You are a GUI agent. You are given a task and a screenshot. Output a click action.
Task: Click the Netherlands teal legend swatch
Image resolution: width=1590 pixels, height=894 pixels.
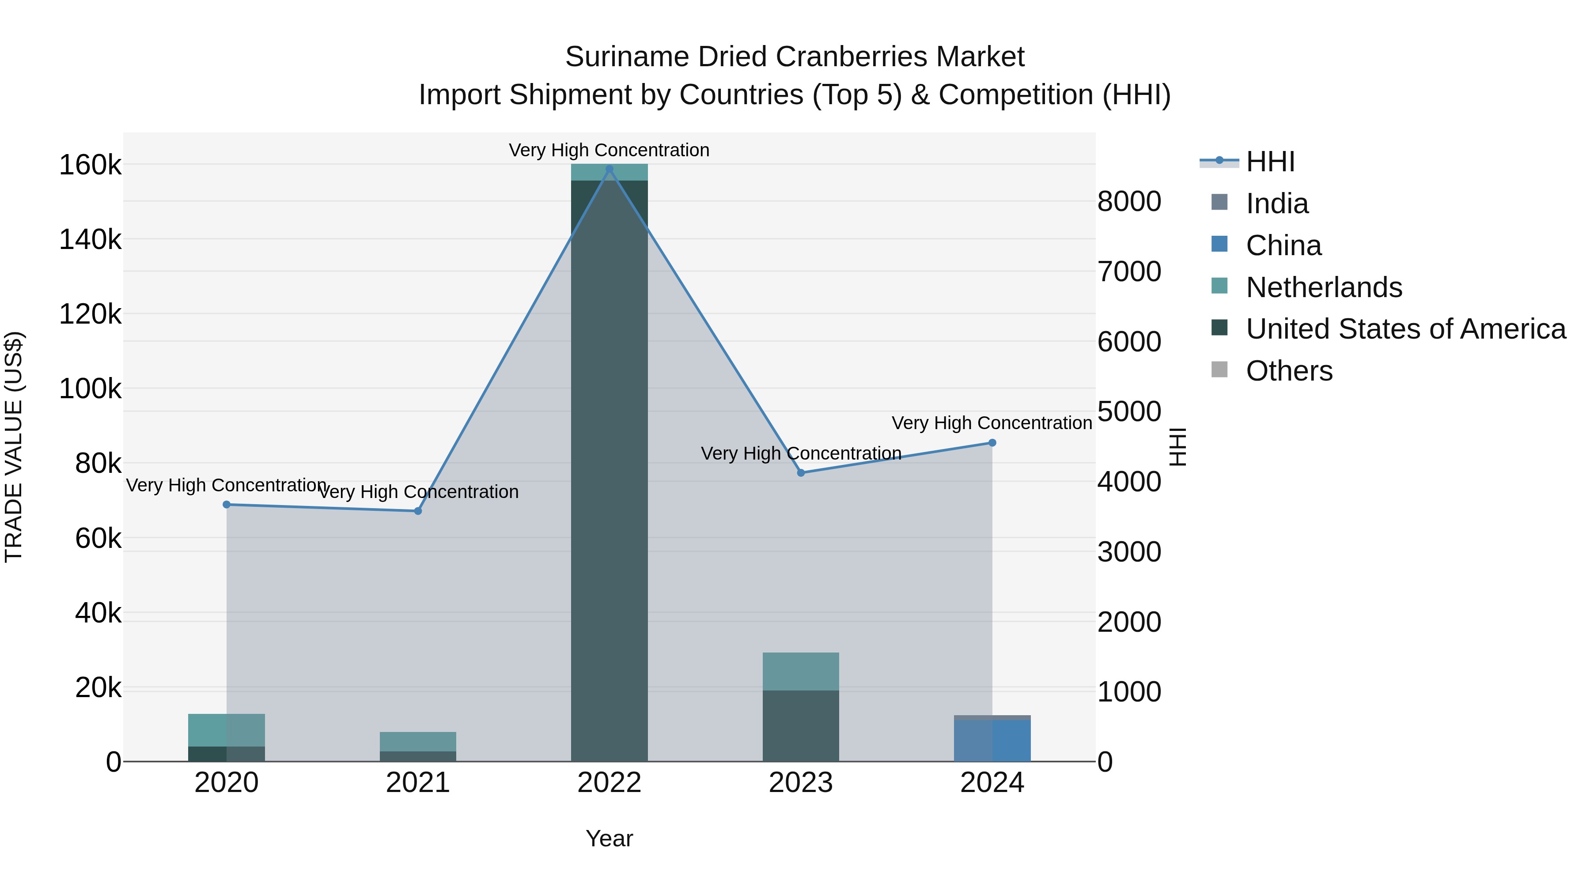[1219, 286]
